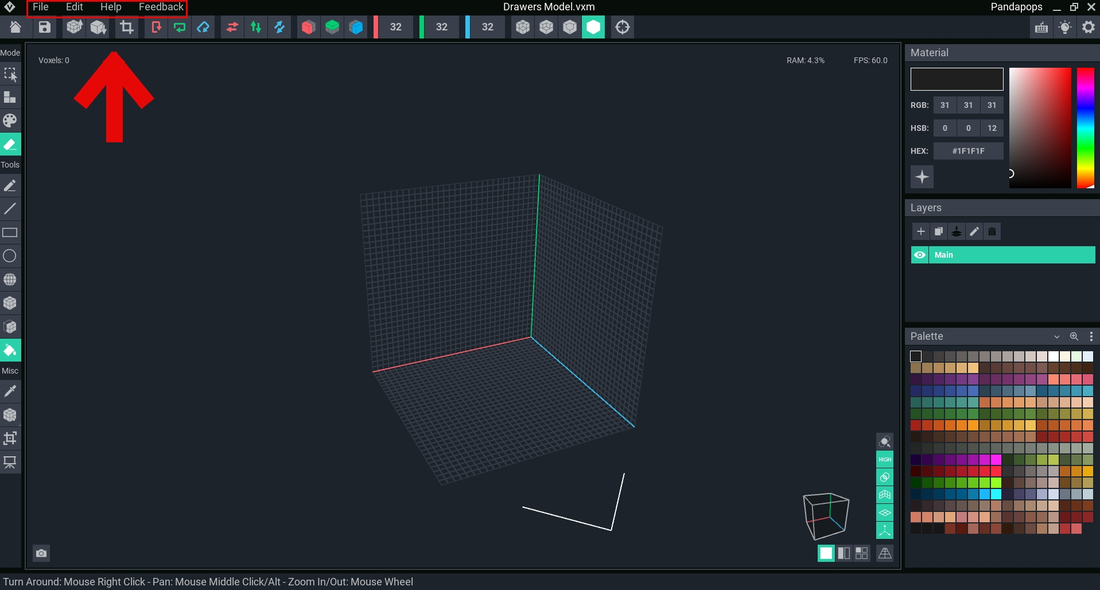
Task: Add a new layer with the plus button
Action: coord(921,231)
